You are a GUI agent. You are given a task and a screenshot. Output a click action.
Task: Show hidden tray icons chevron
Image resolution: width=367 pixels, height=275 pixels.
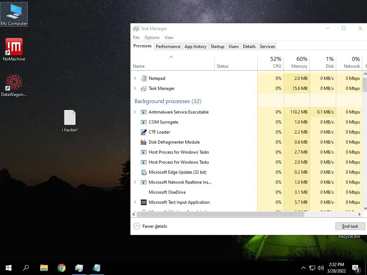303,268
